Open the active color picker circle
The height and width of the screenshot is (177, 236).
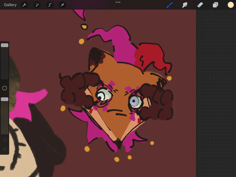pyautogui.click(x=230, y=5)
